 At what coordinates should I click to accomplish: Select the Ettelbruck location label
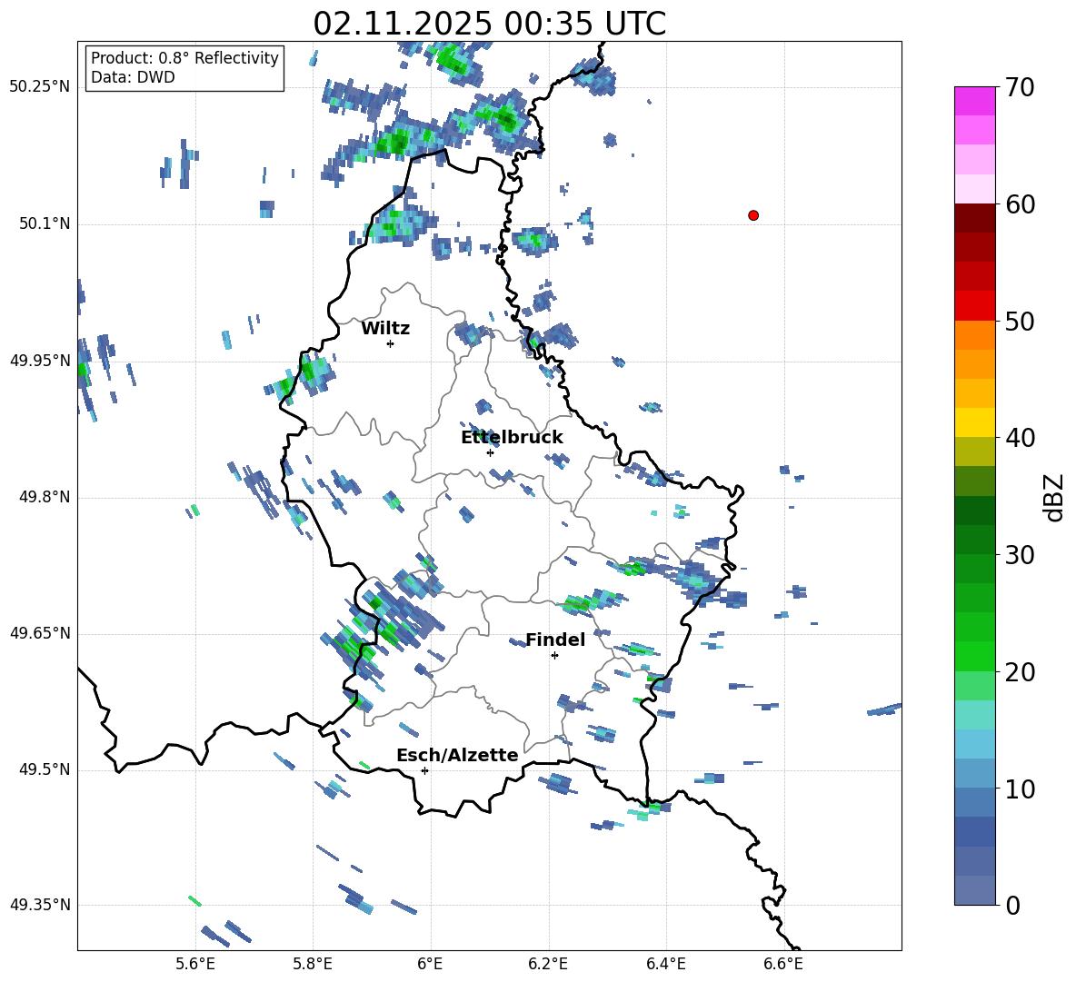(x=512, y=438)
